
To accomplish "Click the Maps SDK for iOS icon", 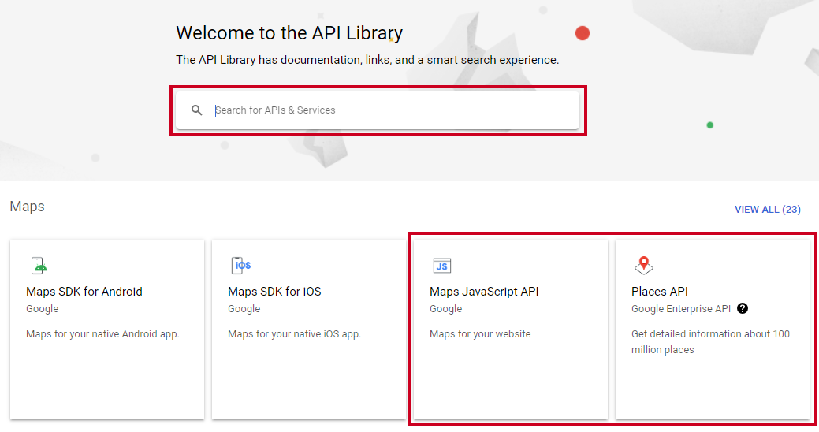I will point(240,266).
